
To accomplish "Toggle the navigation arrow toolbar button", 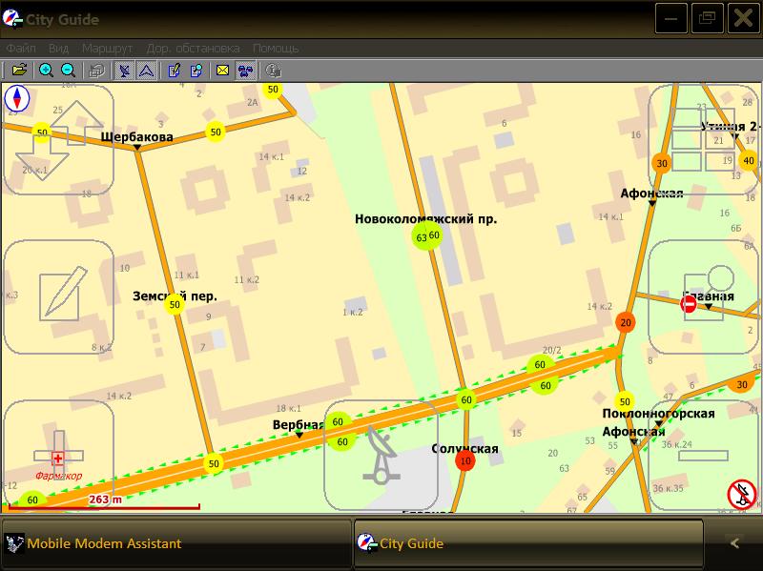I will (146, 70).
